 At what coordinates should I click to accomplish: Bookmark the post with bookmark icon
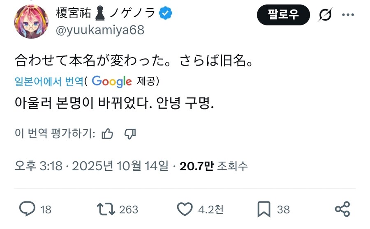pyautogui.click(x=263, y=209)
